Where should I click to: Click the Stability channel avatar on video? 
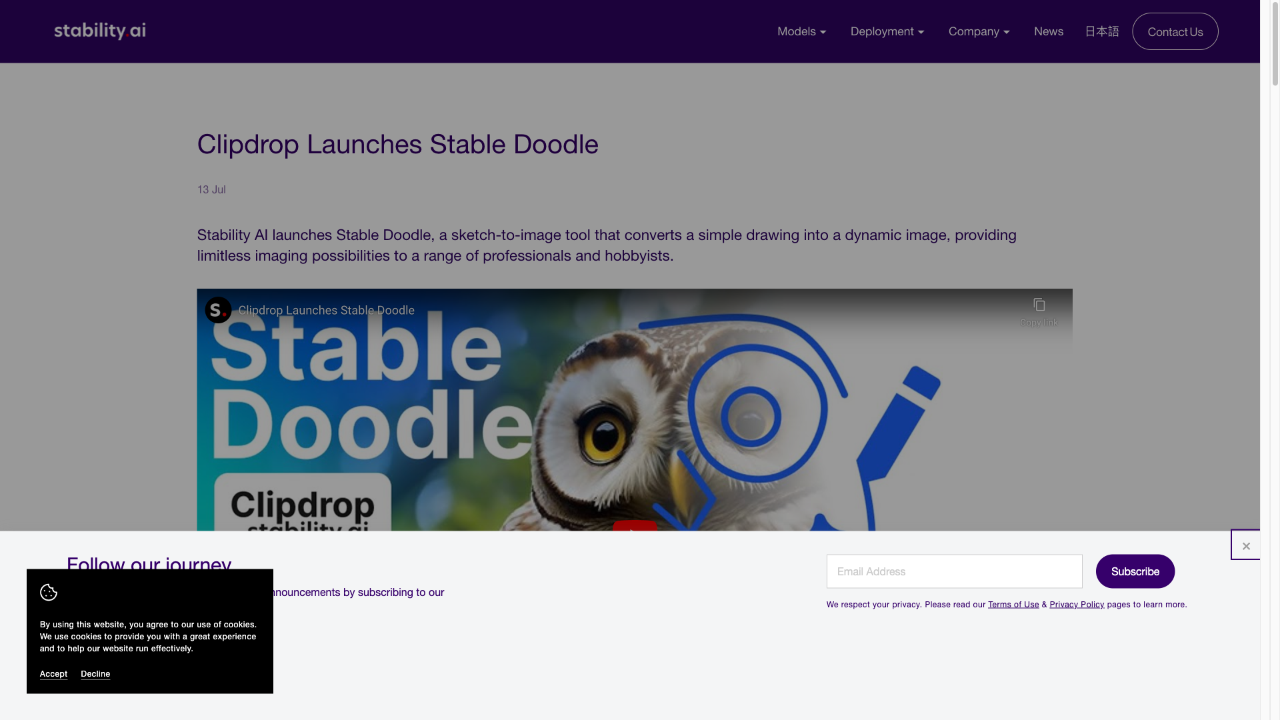tap(218, 310)
